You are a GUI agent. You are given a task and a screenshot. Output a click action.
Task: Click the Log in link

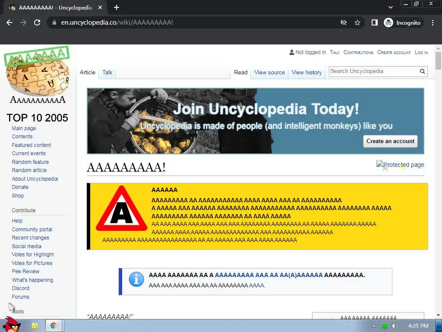tap(421, 52)
